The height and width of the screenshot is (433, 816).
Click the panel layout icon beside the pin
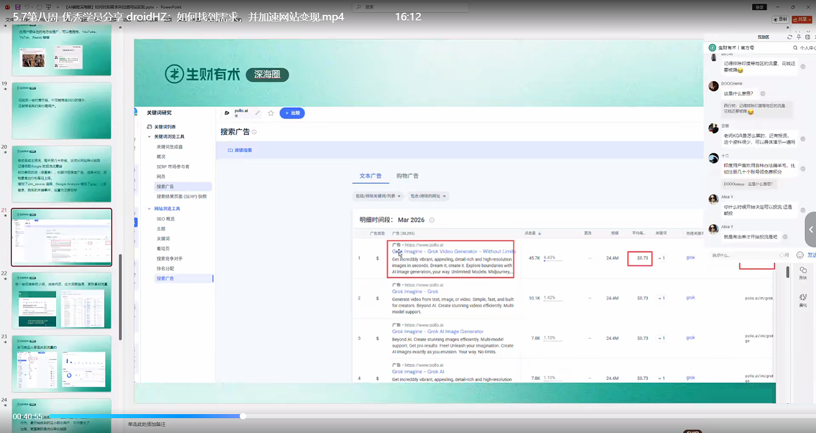[x=807, y=37]
